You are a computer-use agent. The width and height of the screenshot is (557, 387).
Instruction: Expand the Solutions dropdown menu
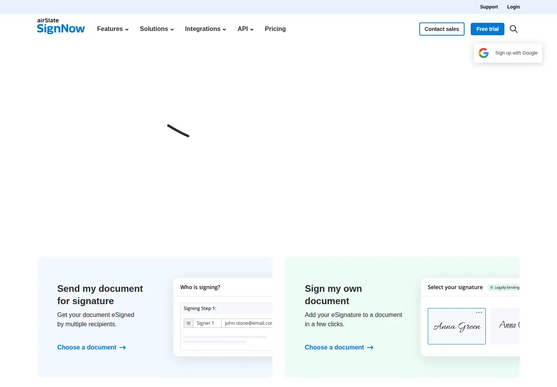(157, 29)
